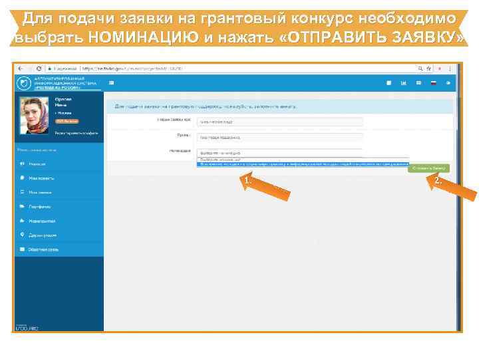Click the rightmost icon in the blue top bar

(448, 82)
